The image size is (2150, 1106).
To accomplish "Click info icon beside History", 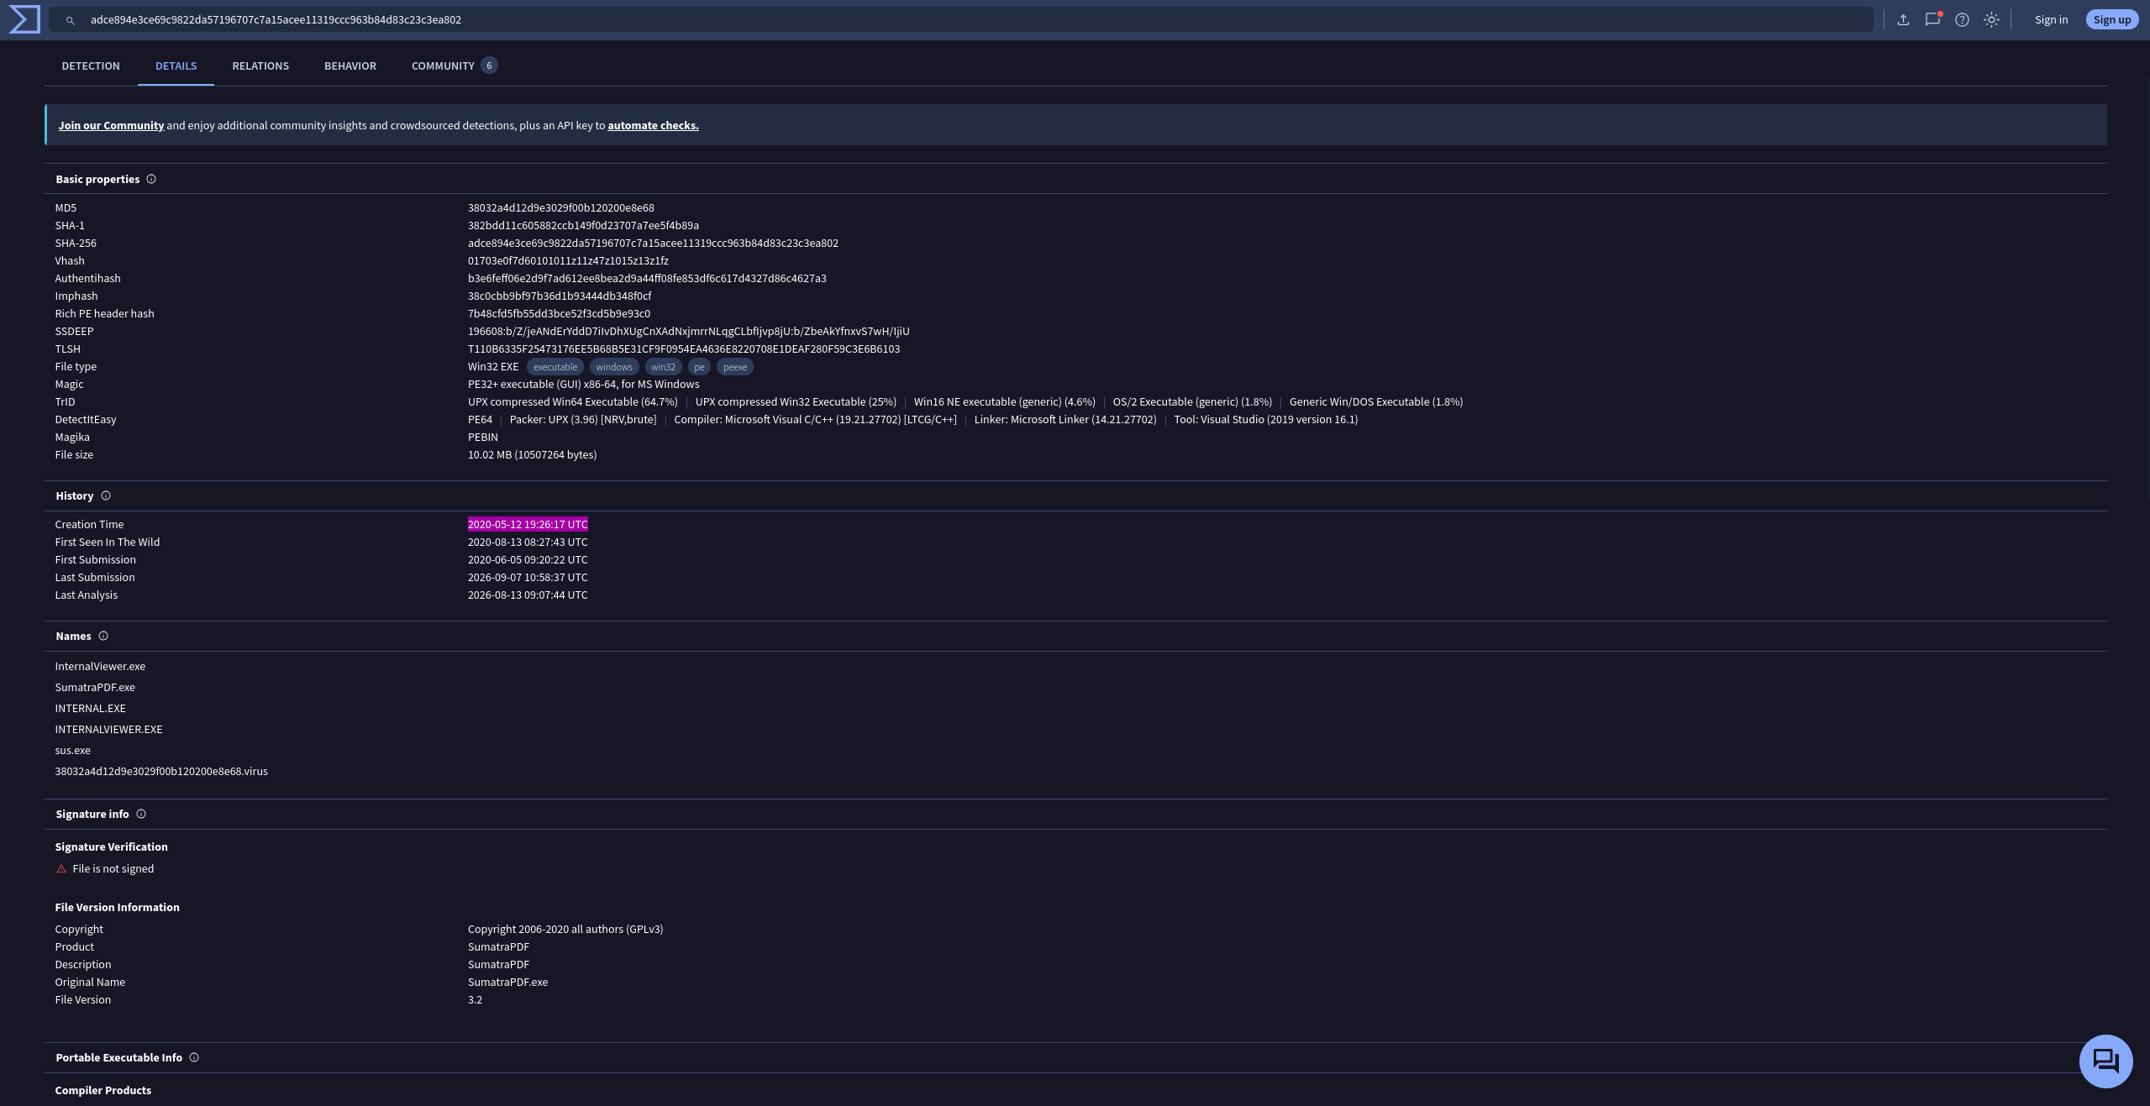I will coord(106,495).
